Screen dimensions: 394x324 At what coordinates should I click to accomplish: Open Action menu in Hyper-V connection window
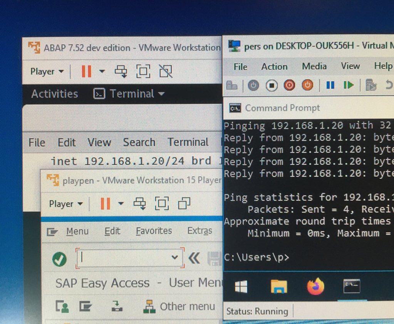pos(274,66)
